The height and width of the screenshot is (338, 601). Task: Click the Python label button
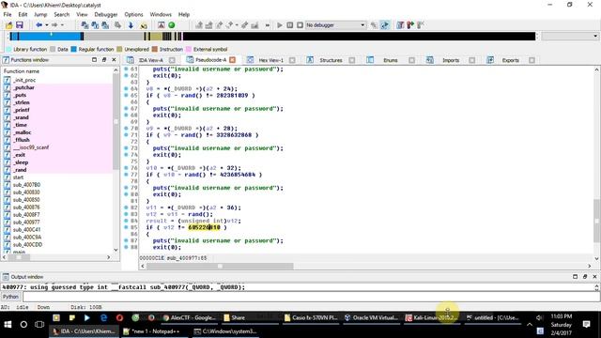click(x=10, y=297)
